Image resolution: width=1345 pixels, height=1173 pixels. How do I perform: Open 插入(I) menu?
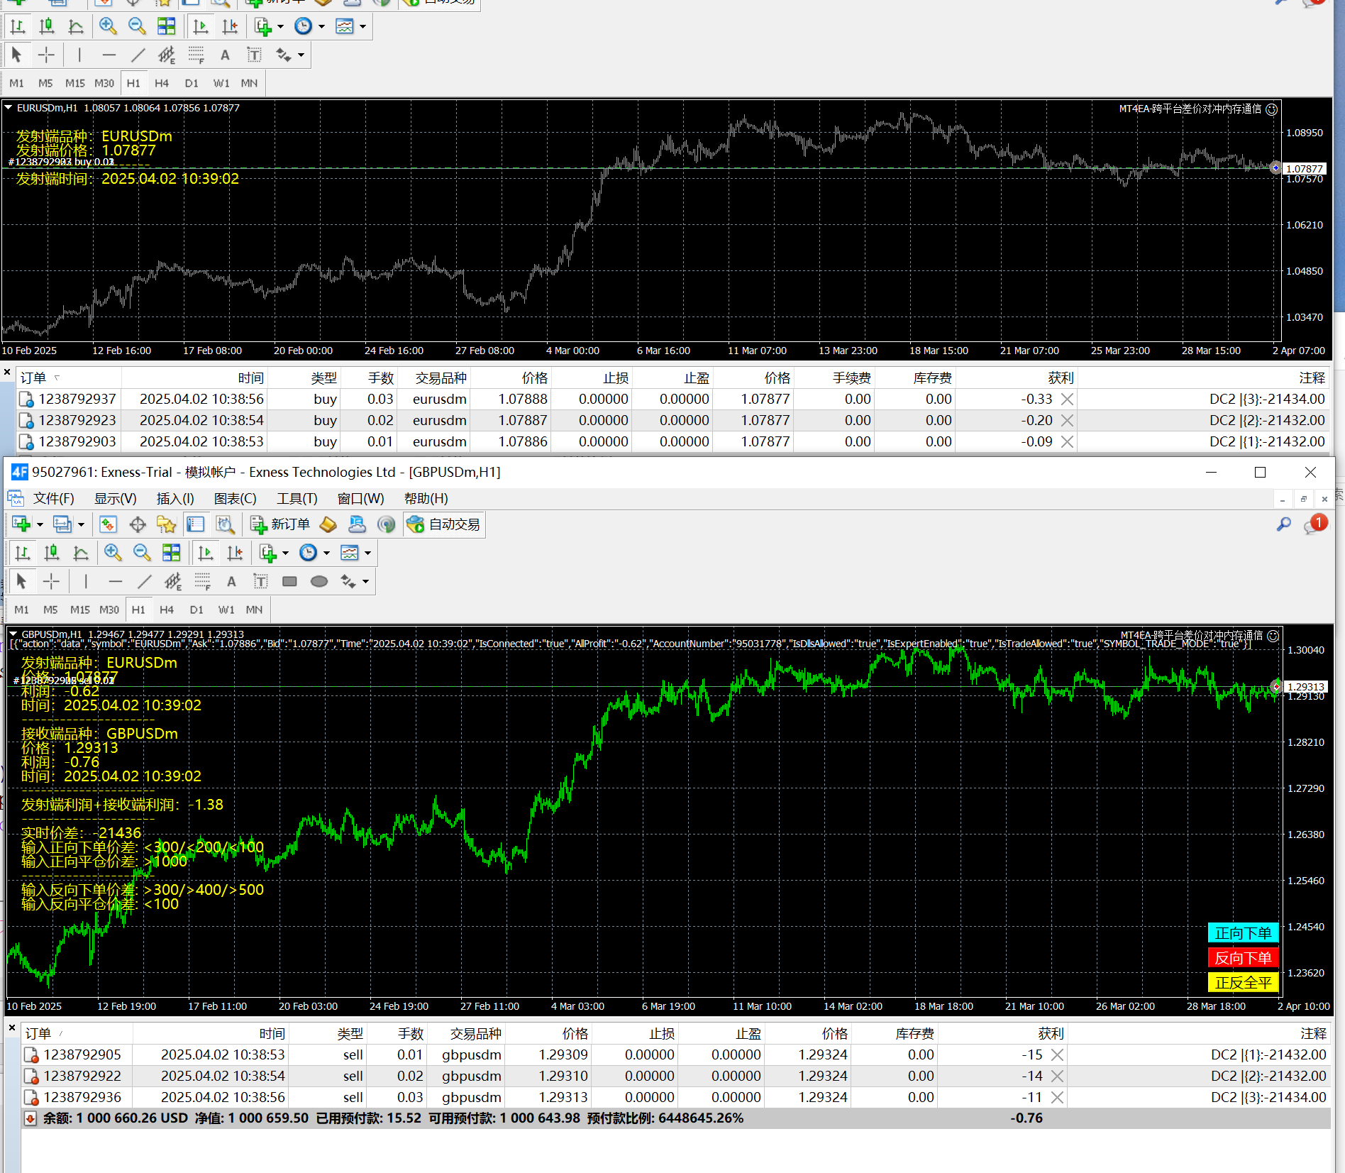(175, 498)
